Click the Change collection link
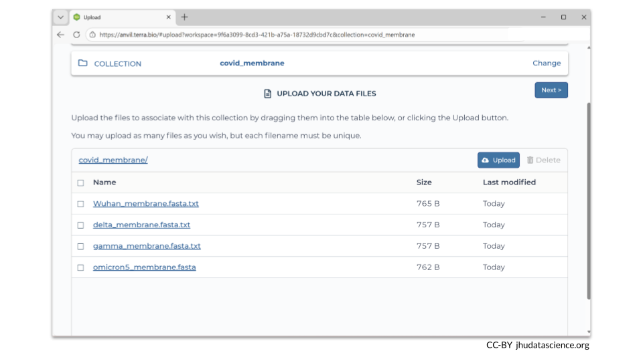This screenshot has height=361, width=643. point(547,63)
